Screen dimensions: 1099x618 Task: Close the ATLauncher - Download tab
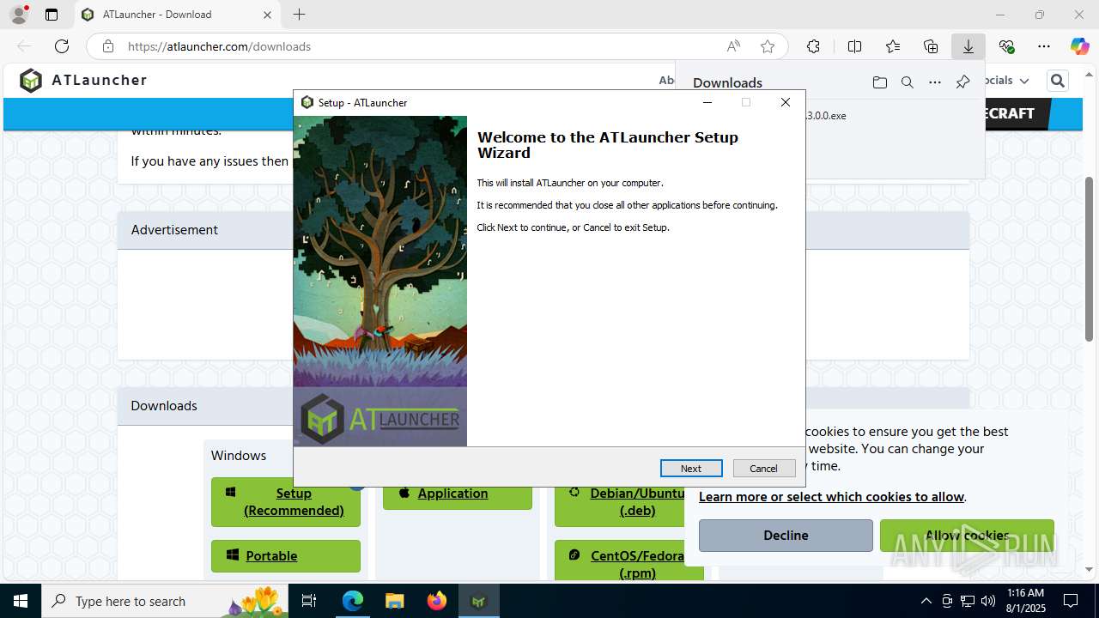(x=267, y=15)
